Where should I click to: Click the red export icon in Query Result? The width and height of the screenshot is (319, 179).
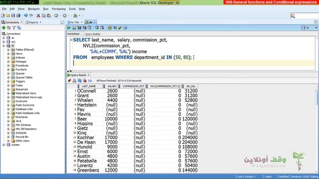point(85,81)
